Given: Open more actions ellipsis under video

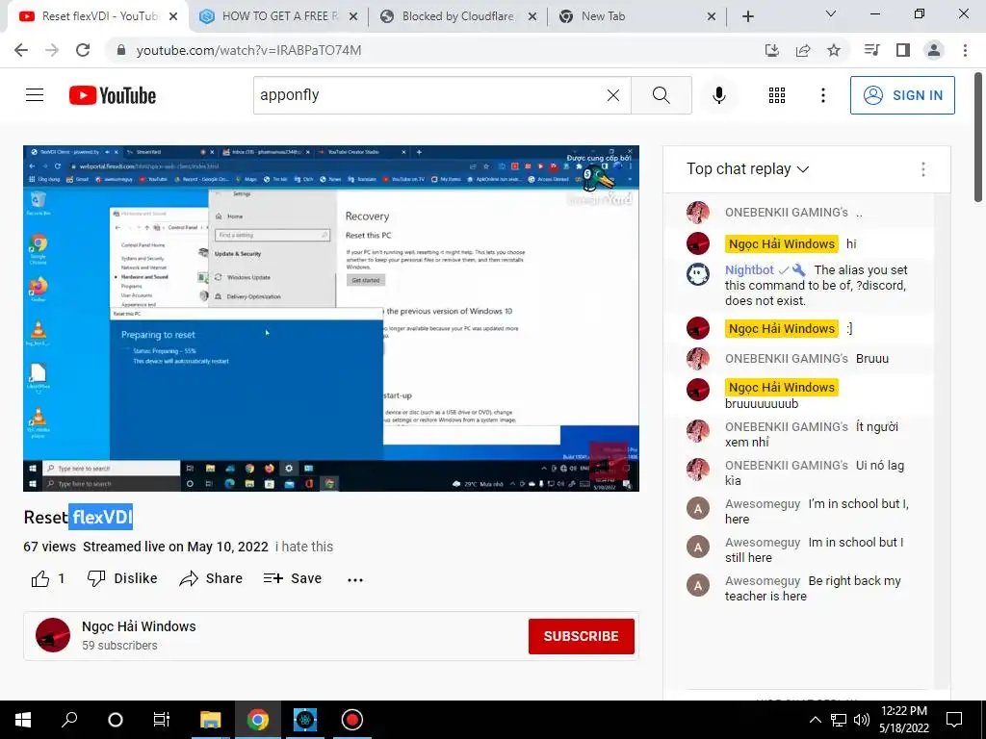Looking at the screenshot, I should point(355,579).
